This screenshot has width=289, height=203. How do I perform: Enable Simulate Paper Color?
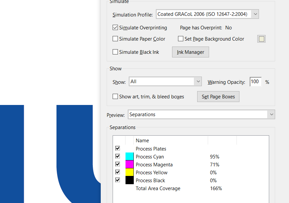pos(115,39)
